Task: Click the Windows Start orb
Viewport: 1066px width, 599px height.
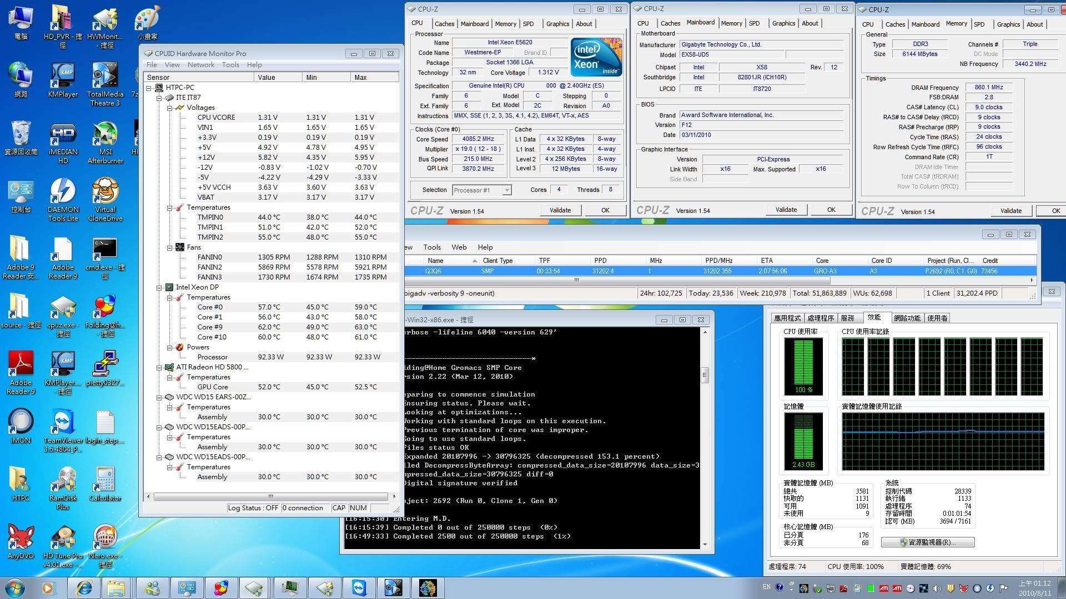Action: (15, 588)
